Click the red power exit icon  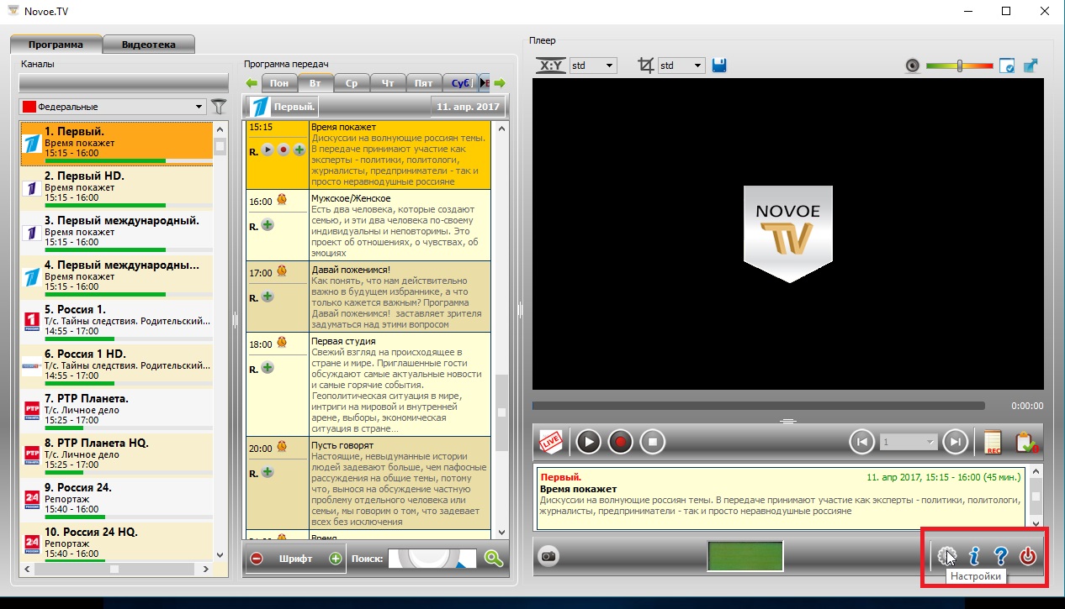[x=1027, y=555]
